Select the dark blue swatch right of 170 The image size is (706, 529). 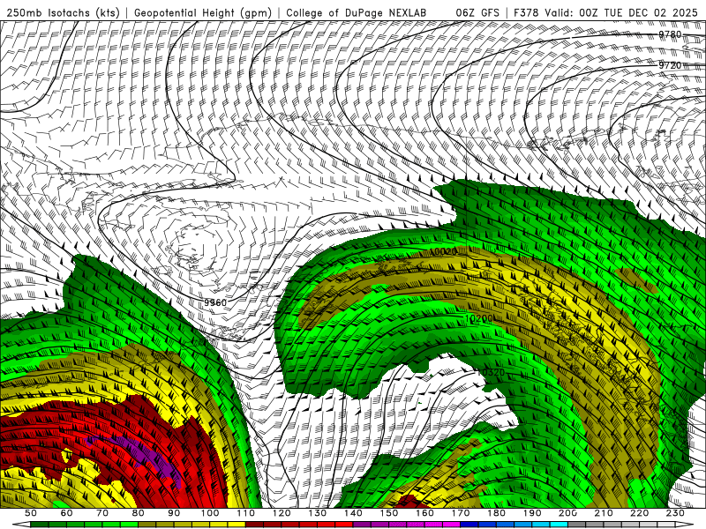pos(469,525)
